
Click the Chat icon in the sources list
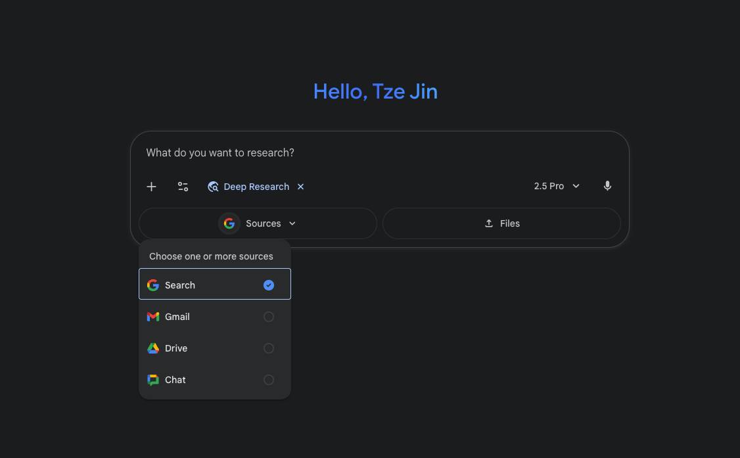point(153,379)
